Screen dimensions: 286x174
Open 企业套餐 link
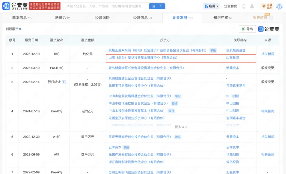(230, 6)
